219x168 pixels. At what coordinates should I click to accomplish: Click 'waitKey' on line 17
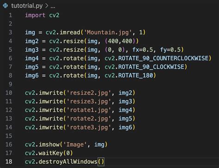click(x=51, y=153)
